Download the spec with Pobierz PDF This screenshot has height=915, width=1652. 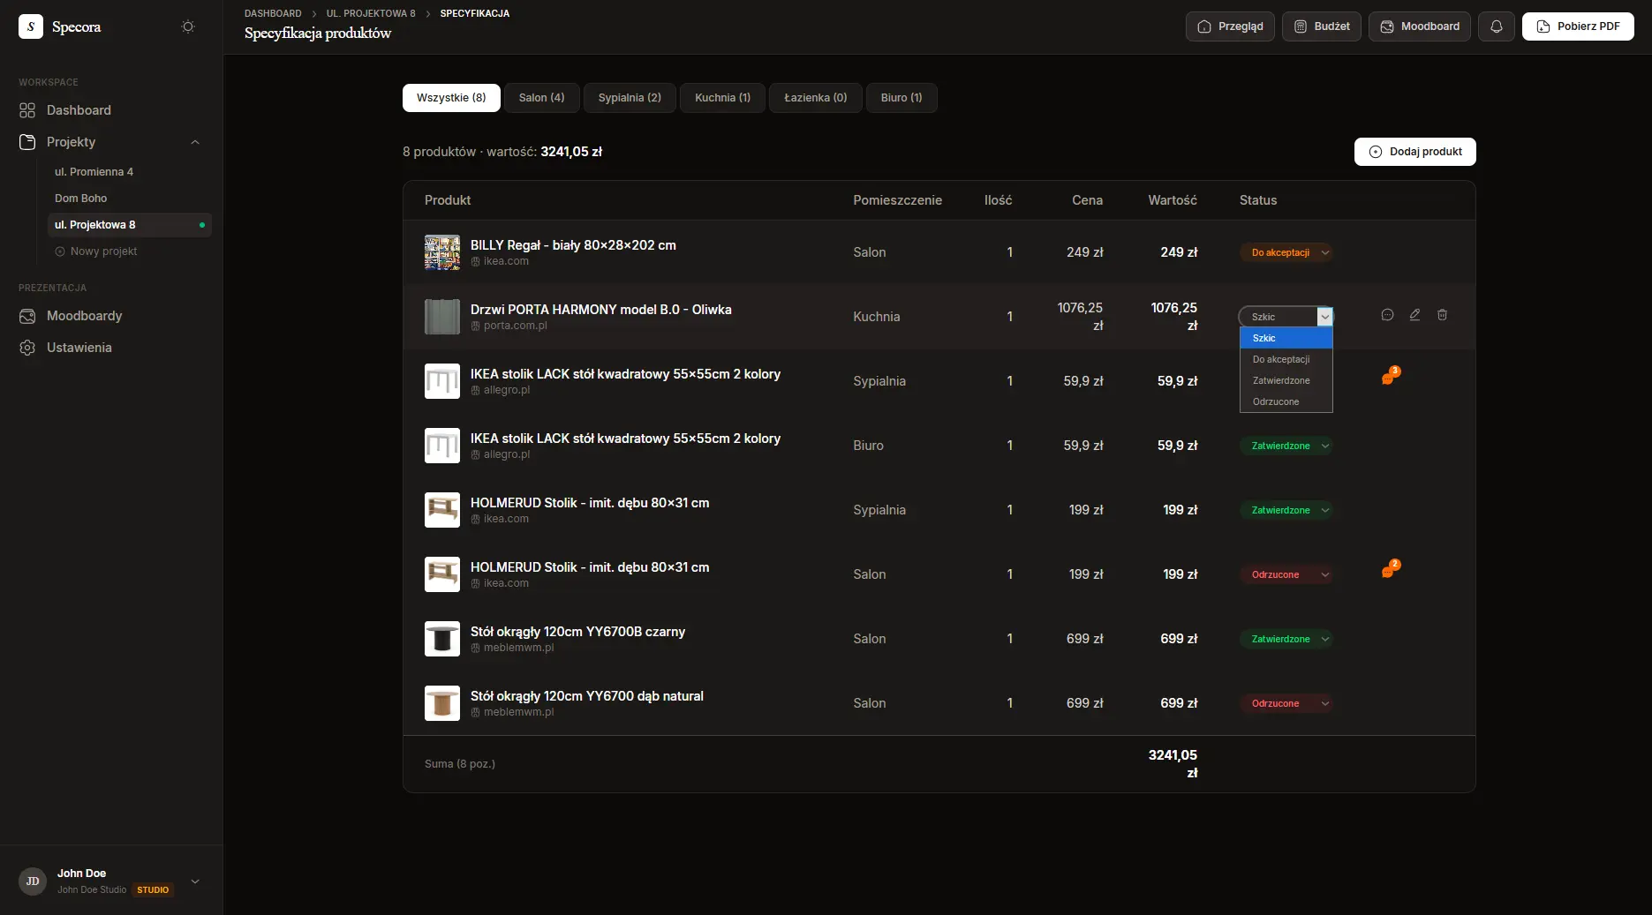point(1577,26)
